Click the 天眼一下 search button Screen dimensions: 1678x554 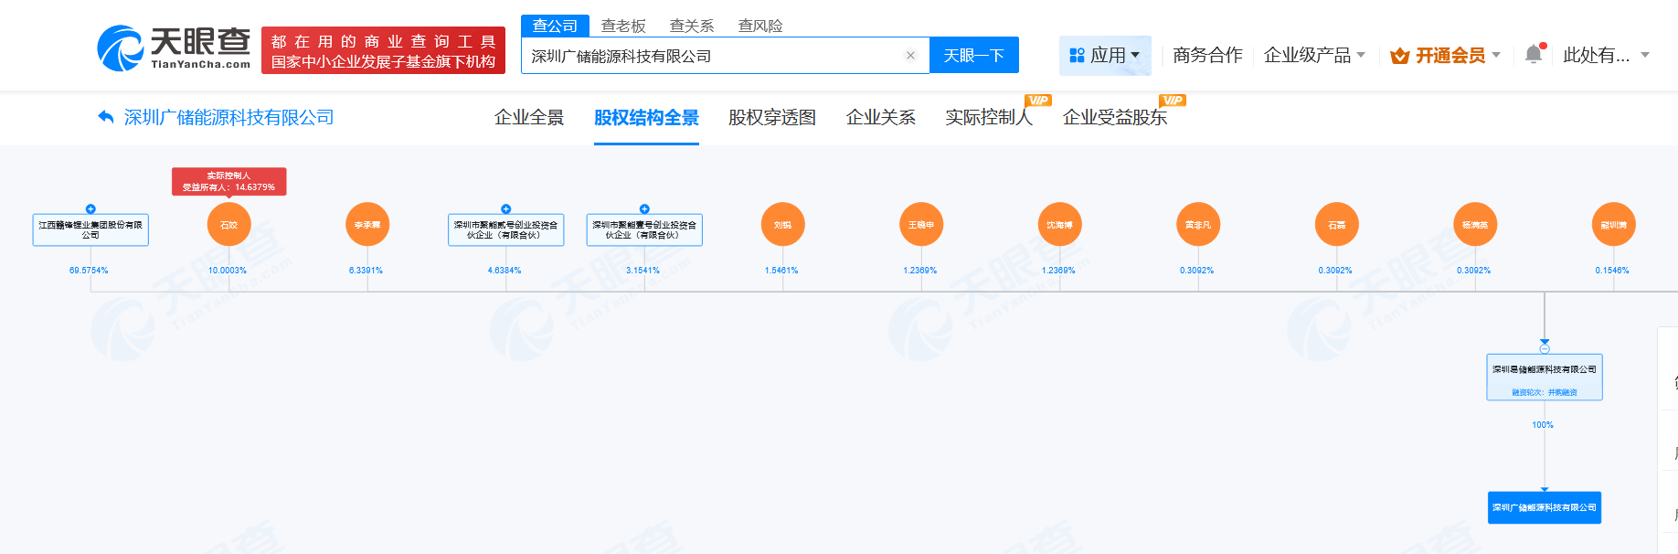(974, 56)
